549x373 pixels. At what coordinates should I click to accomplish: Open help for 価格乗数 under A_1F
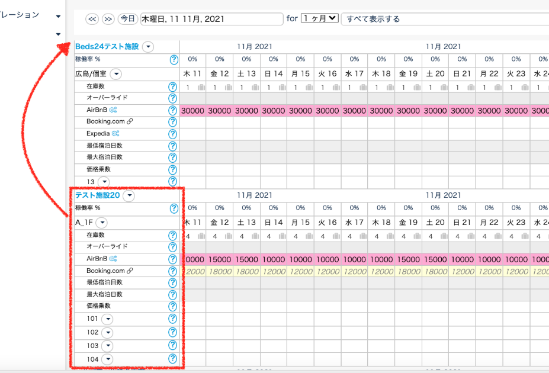(173, 306)
